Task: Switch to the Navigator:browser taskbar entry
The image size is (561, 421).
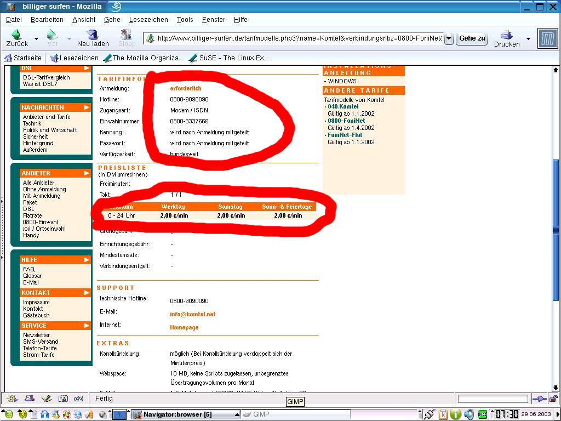Action: (186, 414)
